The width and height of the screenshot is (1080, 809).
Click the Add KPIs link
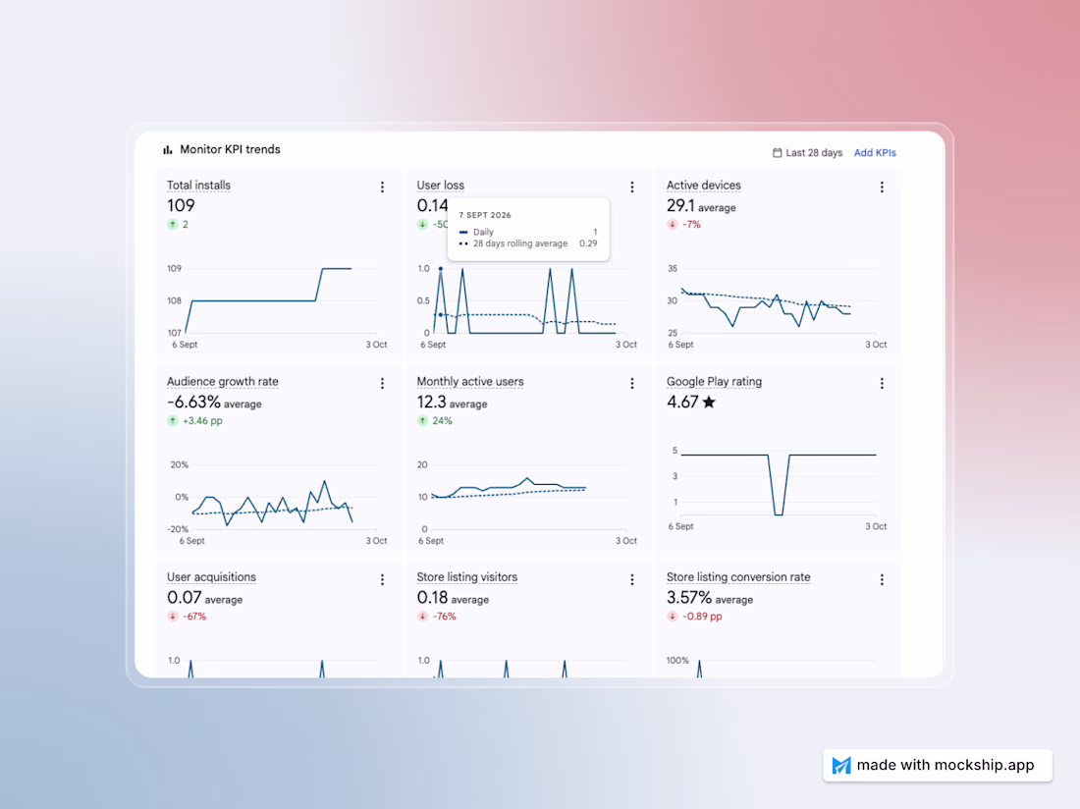click(x=875, y=153)
